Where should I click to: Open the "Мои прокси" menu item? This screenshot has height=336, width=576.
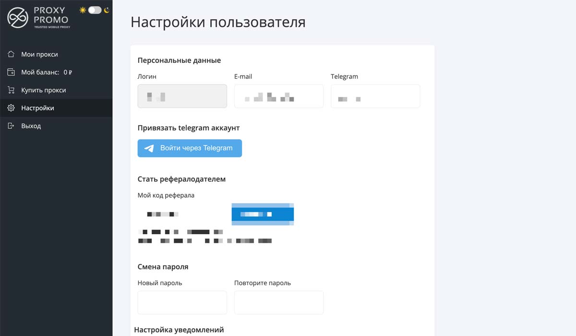click(39, 54)
